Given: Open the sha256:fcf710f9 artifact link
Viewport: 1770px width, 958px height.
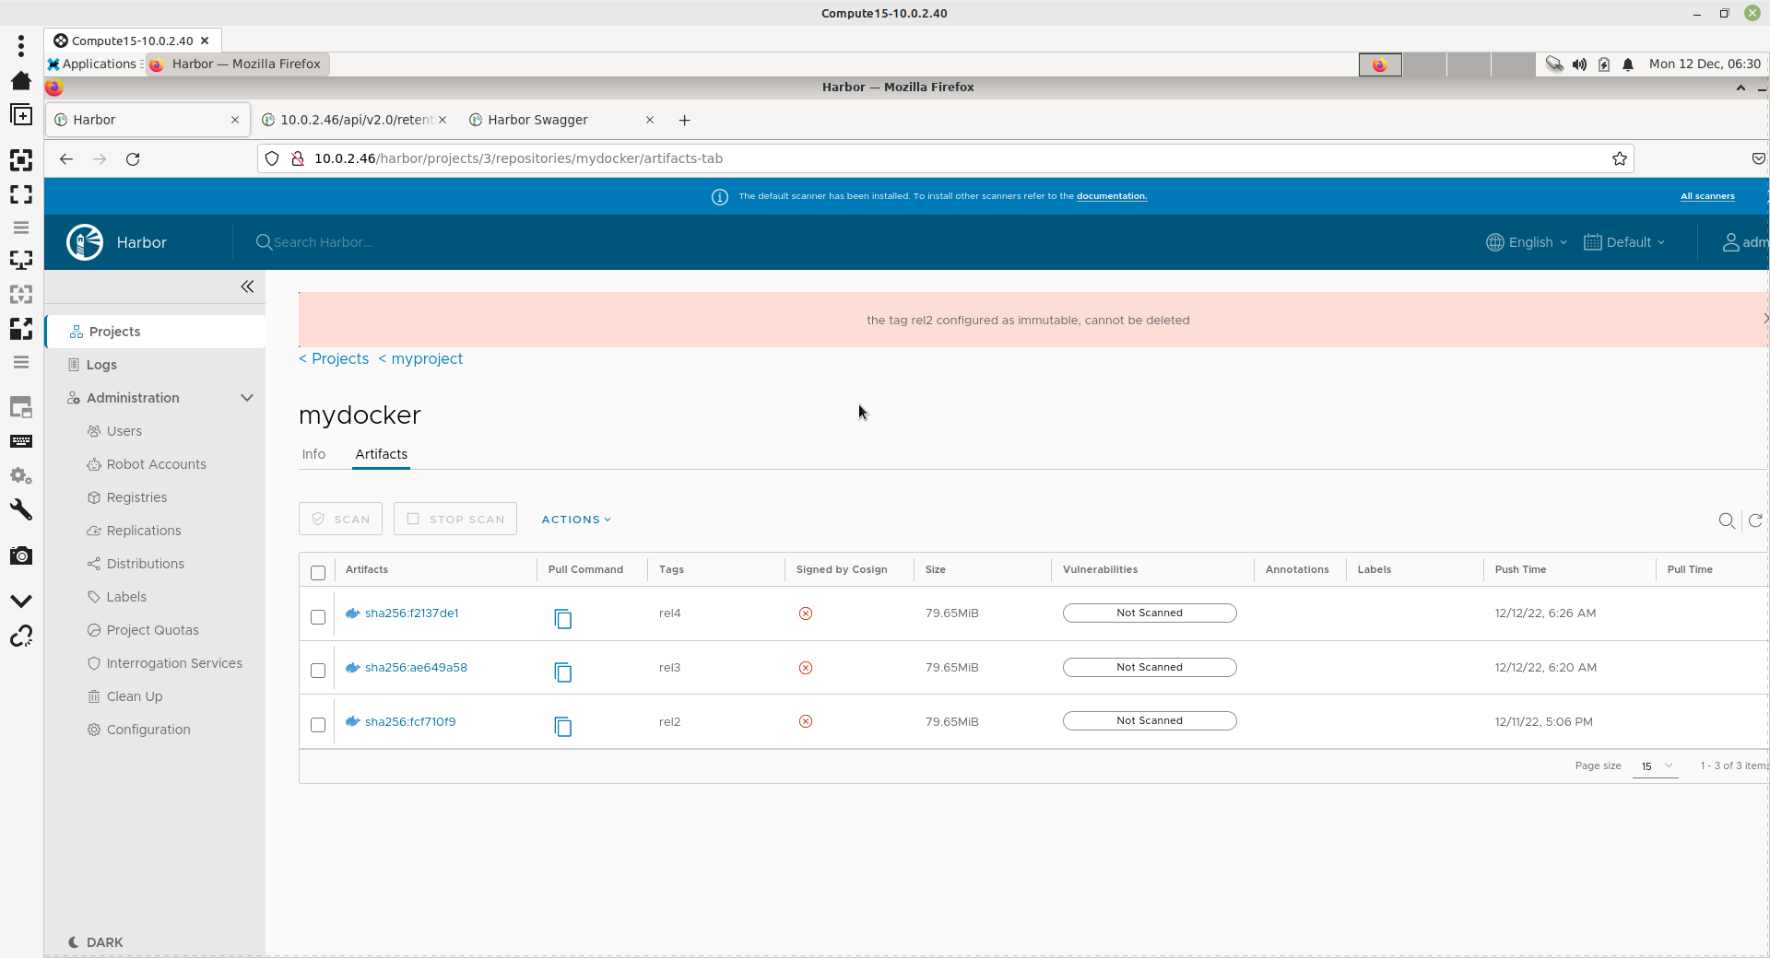Looking at the screenshot, I should (x=410, y=721).
